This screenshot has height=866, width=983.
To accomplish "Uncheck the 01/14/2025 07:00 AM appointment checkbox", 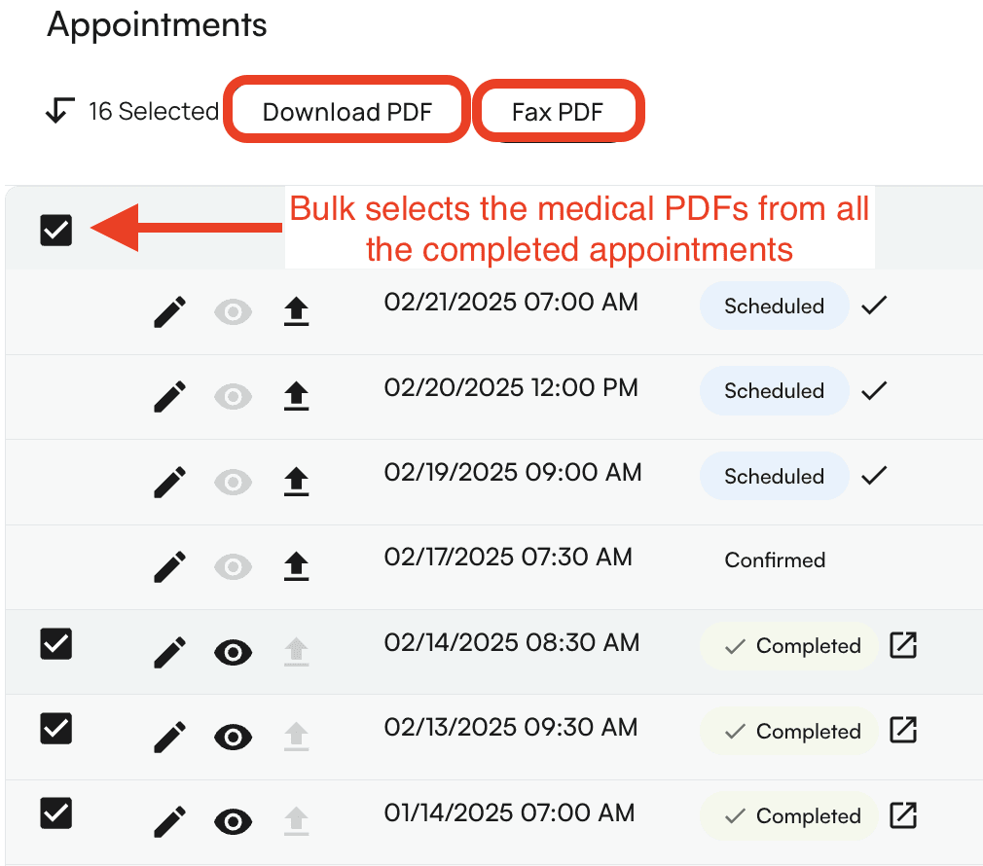I will (x=56, y=812).
